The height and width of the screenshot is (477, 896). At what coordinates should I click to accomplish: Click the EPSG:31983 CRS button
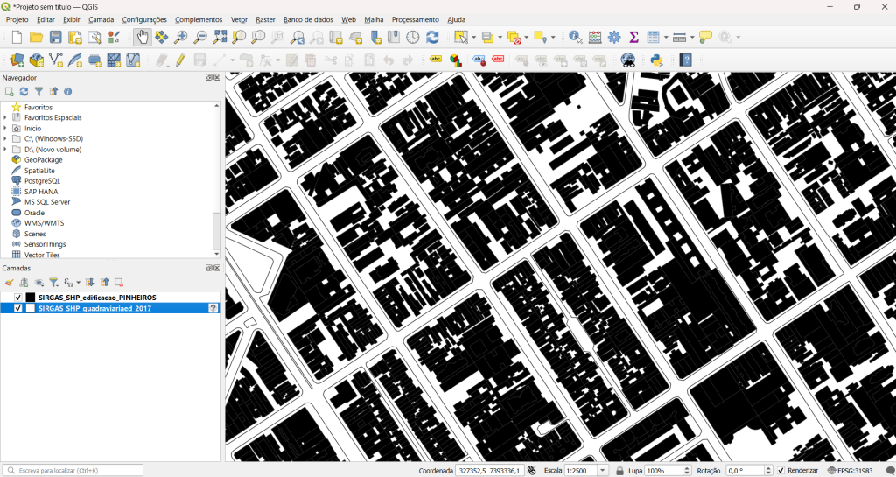click(x=850, y=470)
